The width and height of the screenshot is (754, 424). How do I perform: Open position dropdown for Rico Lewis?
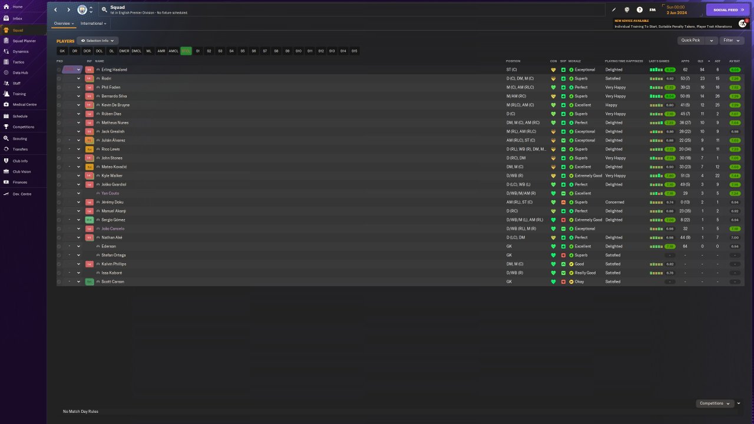(x=78, y=149)
